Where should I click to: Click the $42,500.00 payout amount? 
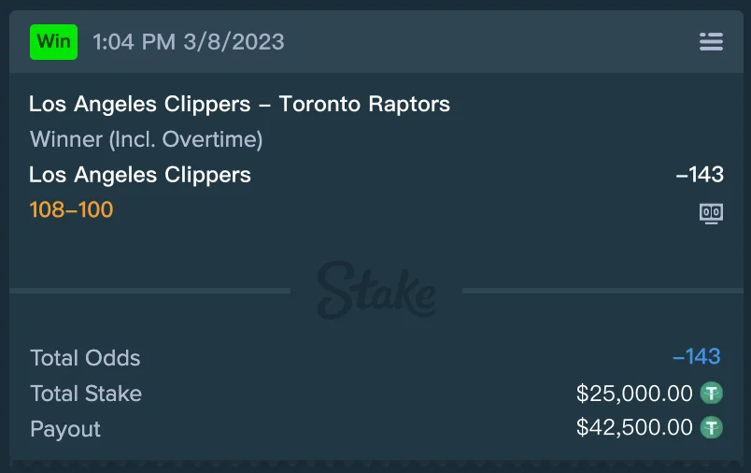(634, 428)
